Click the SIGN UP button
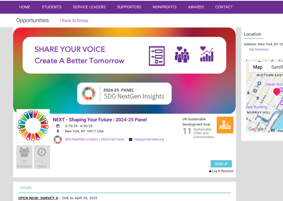 (x=221, y=164)
